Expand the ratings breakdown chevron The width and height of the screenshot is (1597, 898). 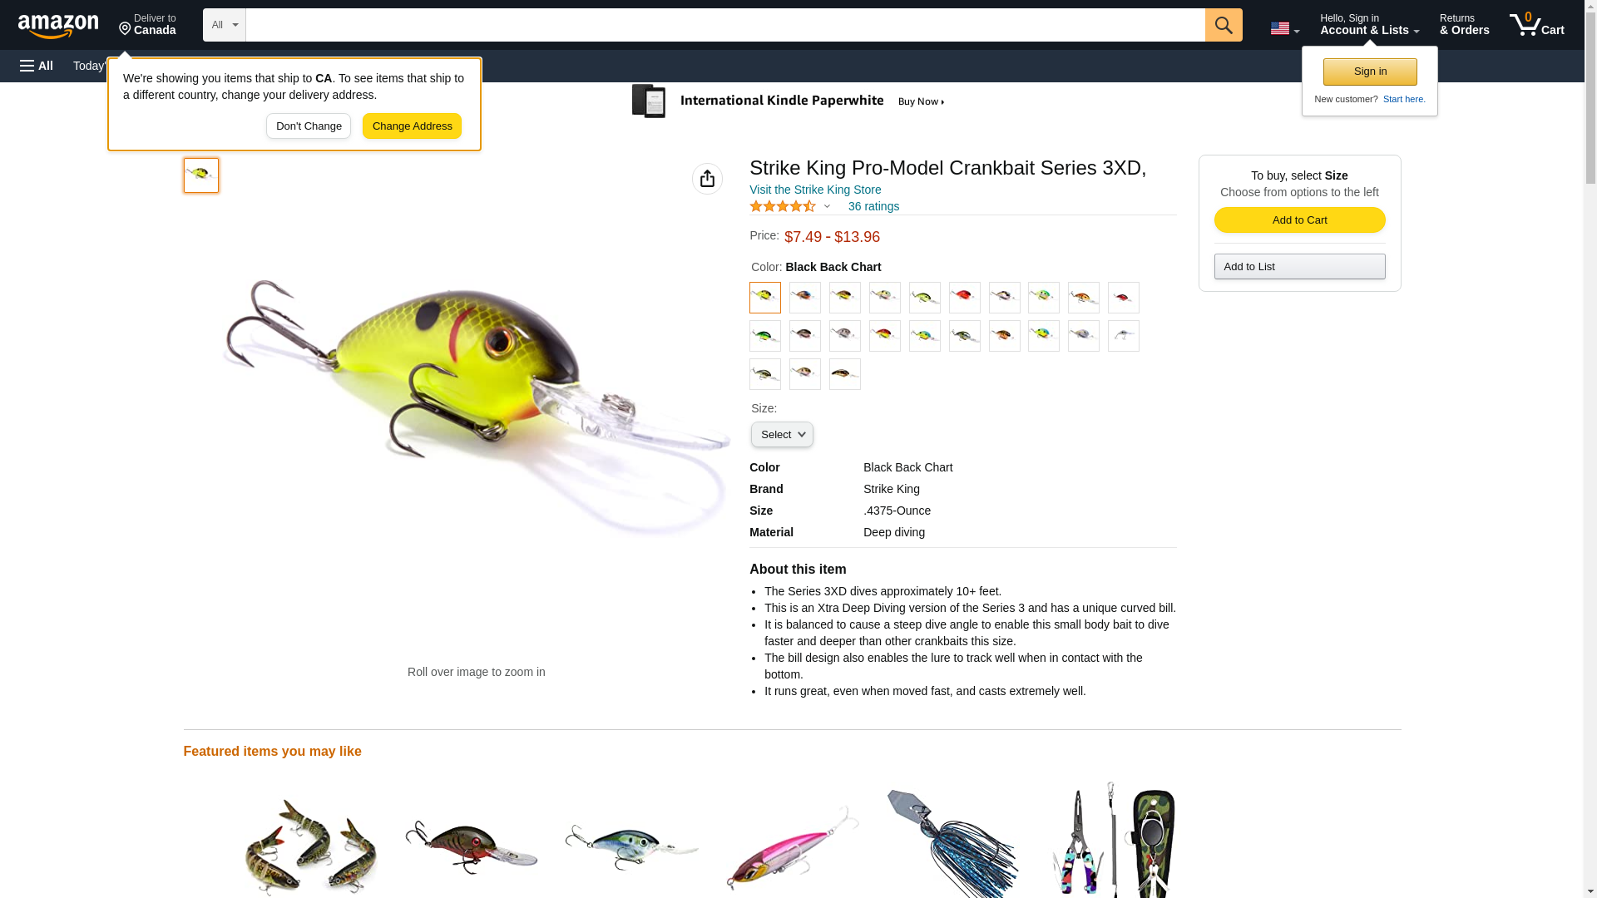(827, 206)
